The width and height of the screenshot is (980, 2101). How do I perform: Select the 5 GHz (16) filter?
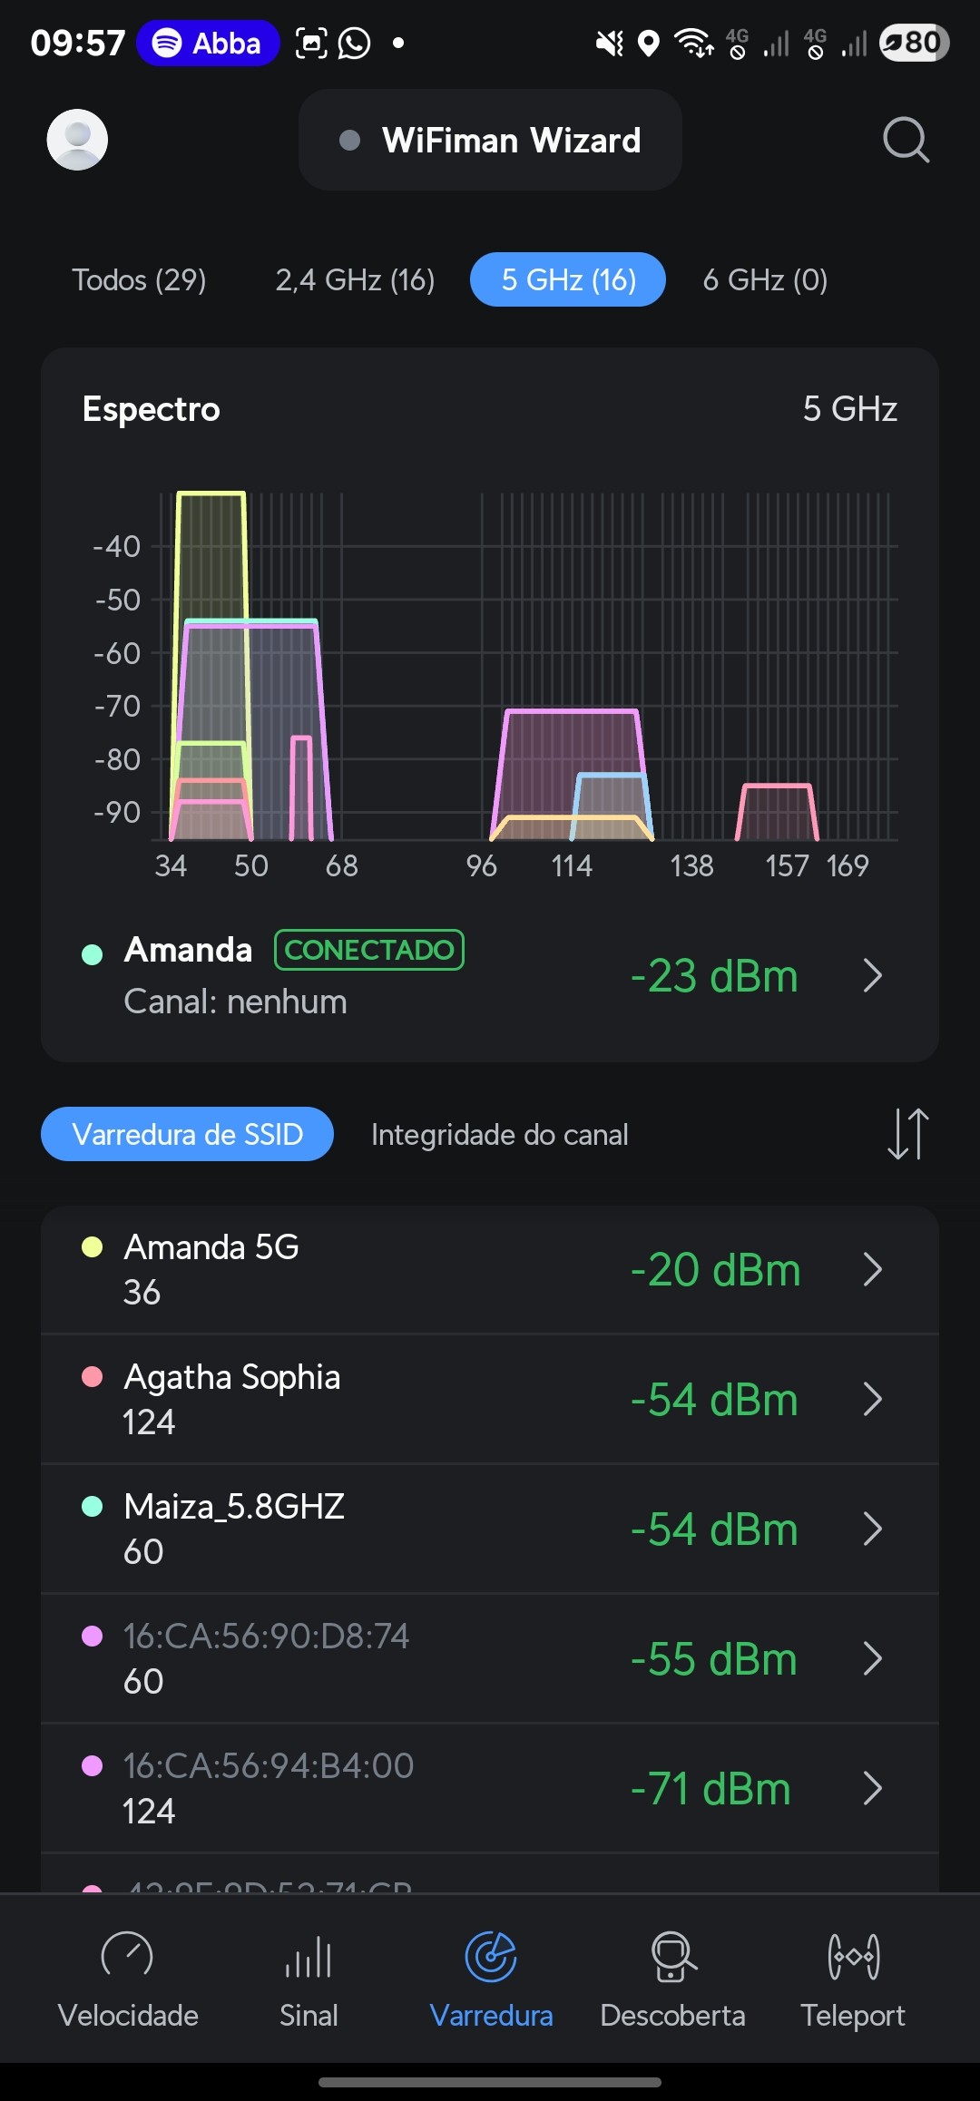pyautogui.click(x=568, y=279)
